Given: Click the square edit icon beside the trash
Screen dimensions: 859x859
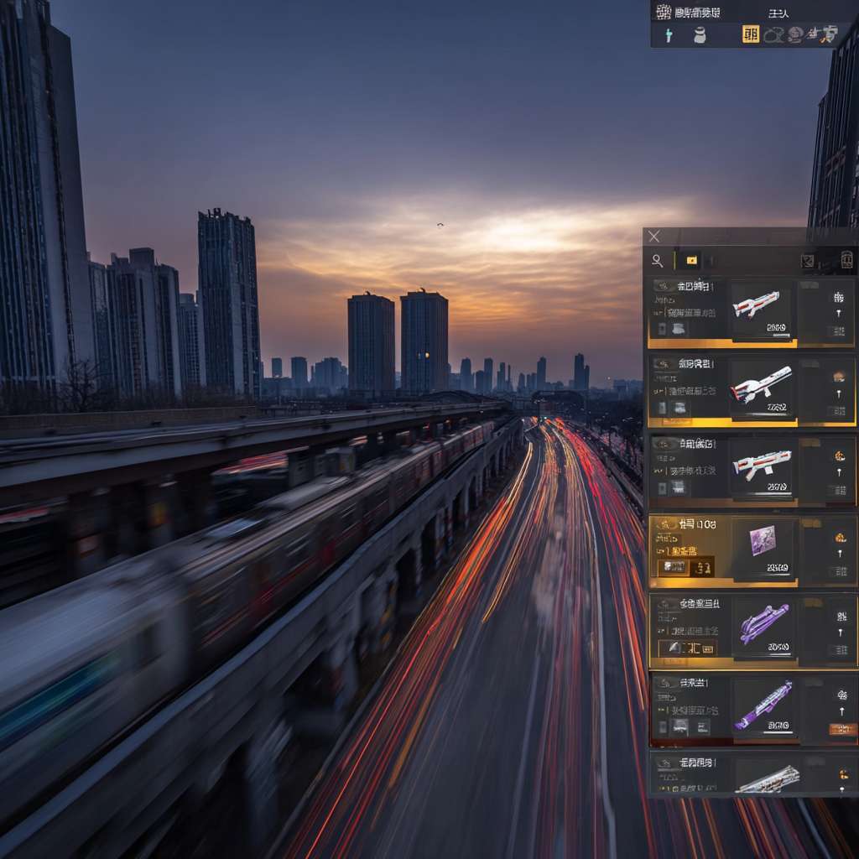Looking at the screenshot, I should (x=807, y=262).
